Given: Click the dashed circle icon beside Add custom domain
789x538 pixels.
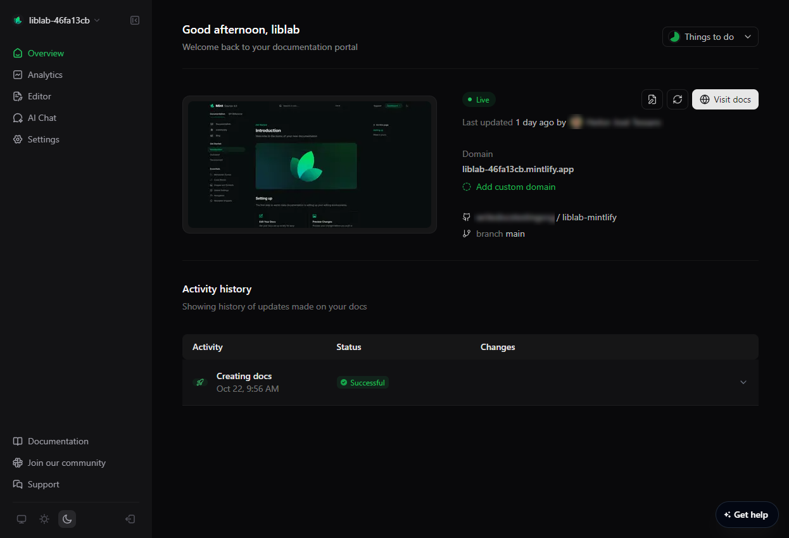Looking at the screenshot, I should 467,187.
